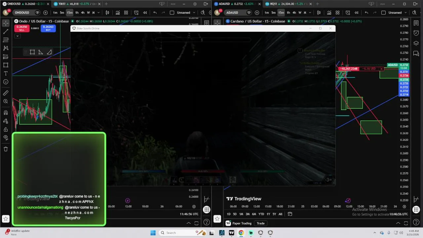The height and width of the screenshot is (238, 423).
Task: Open new tab in left window
Action: (x=106, y=4)
